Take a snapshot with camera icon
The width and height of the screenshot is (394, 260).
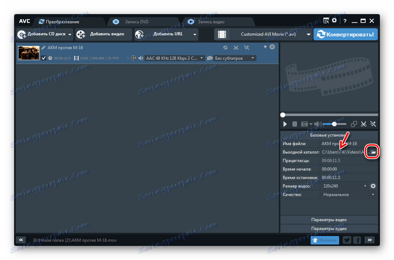point(304,124)
